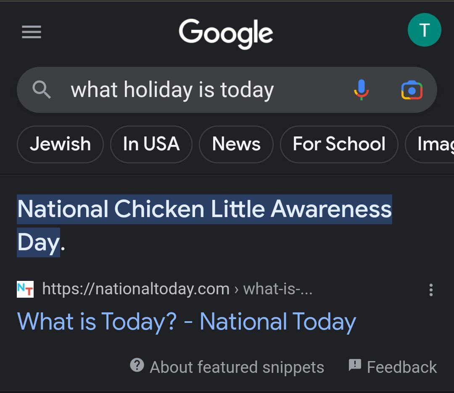This screenshot has height=393, width=454.
Task: Select the News filter chip
Action: (x=236, y=144)
